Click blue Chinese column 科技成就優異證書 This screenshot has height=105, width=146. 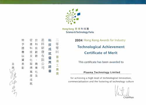pos(50,56)
